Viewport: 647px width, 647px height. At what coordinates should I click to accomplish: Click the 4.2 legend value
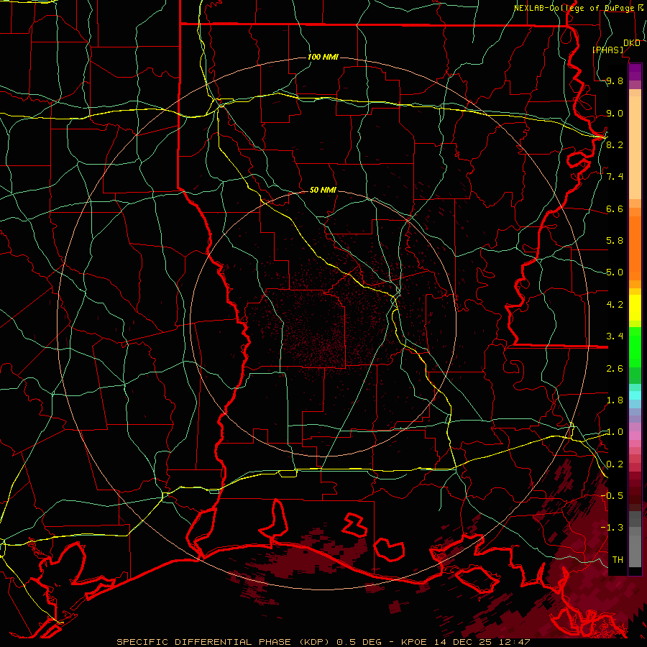pyautogui.click(x=615, y=305)
